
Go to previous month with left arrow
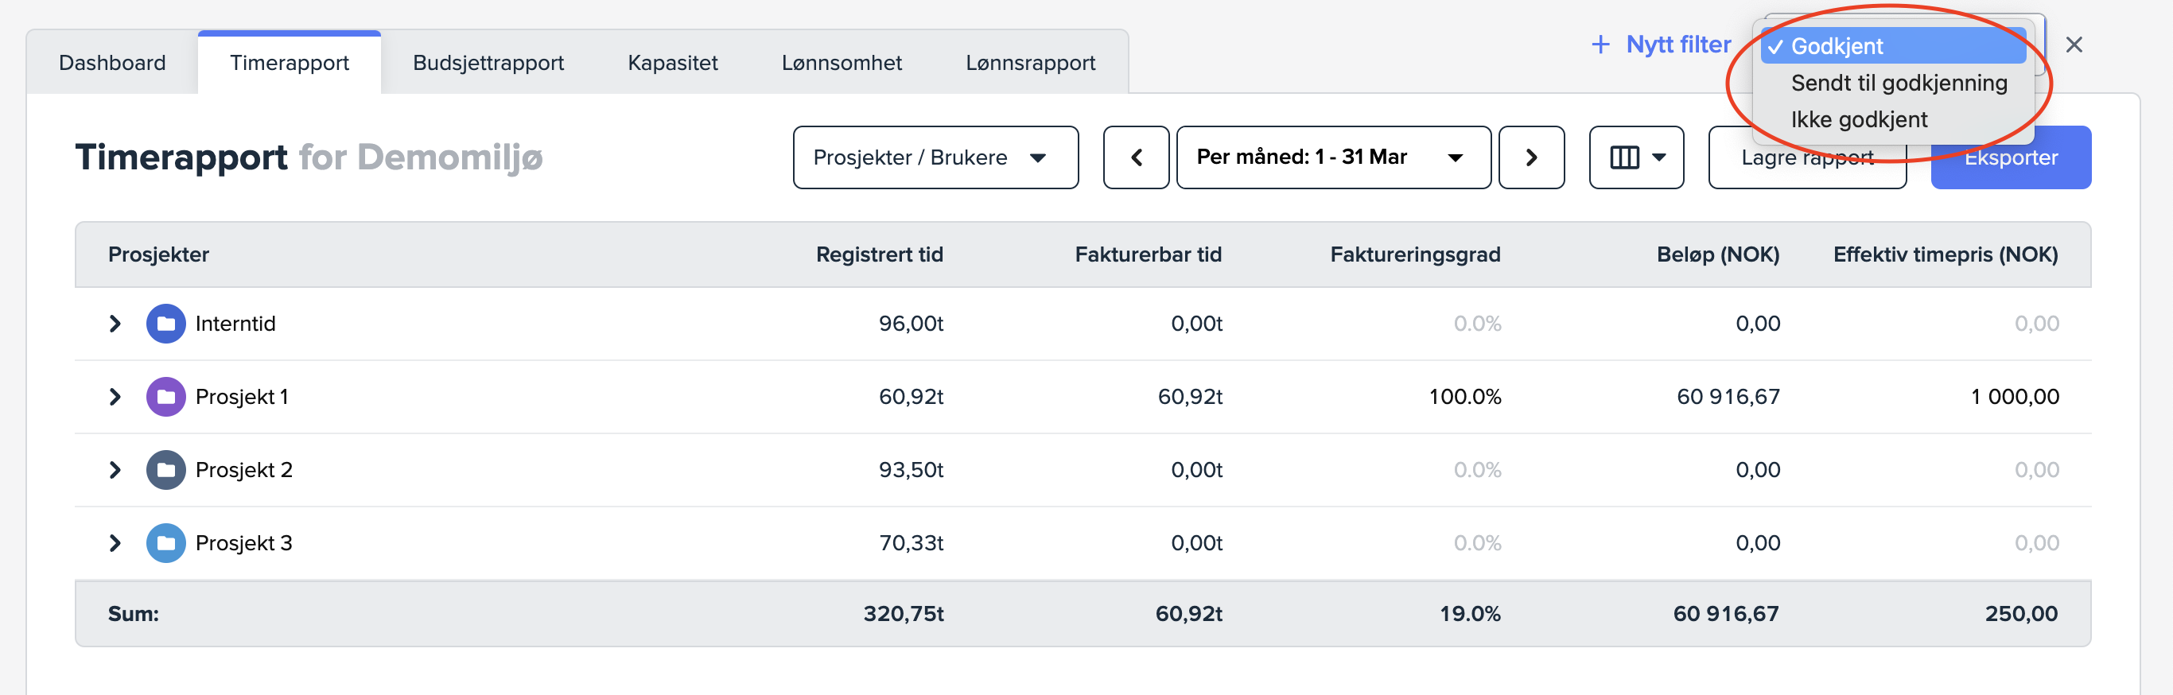point(1136,157)
